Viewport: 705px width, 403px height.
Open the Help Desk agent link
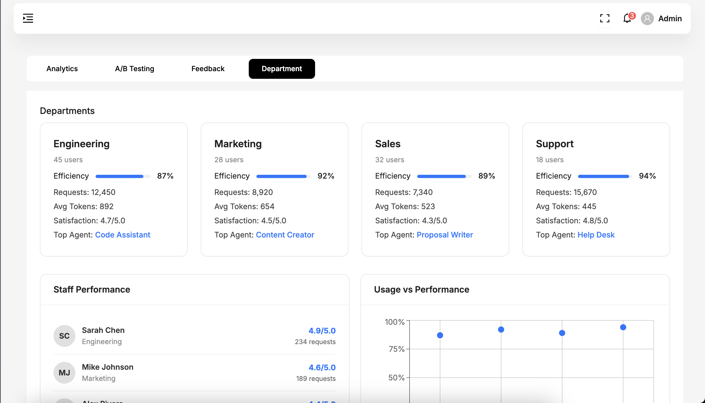(x=596, y=235)
